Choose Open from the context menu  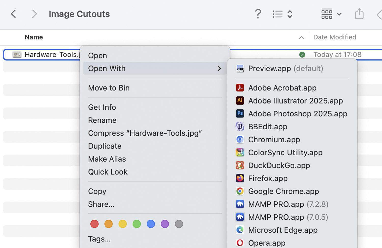[x=98, y=56]
